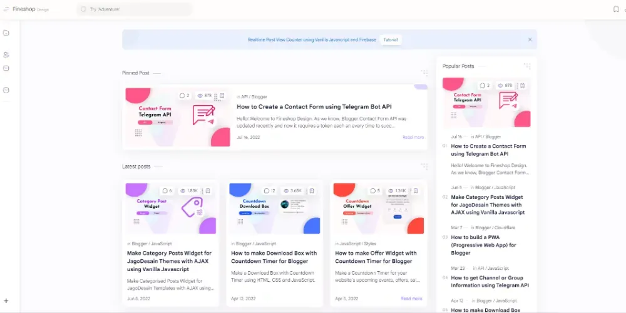Click 'Jun 5, 2022' date on Category Posts card

[138, 299]
